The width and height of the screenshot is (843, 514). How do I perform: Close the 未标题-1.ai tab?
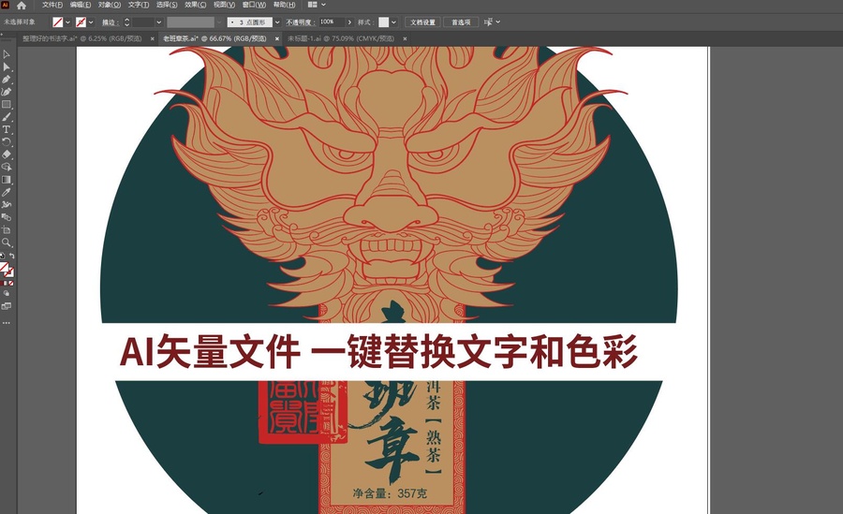point(405,38)
